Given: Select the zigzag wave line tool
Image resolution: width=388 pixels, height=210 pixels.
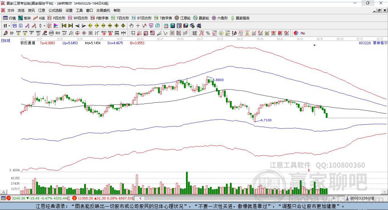Looking at the screenshot, I should (166, 33).
